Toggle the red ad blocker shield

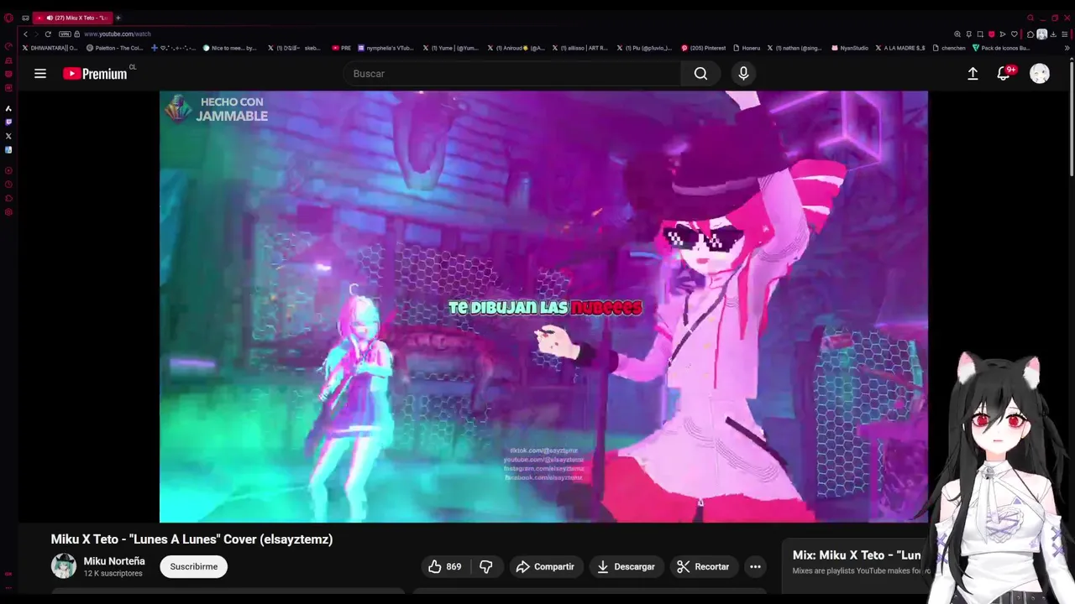(x=991, y=34)
